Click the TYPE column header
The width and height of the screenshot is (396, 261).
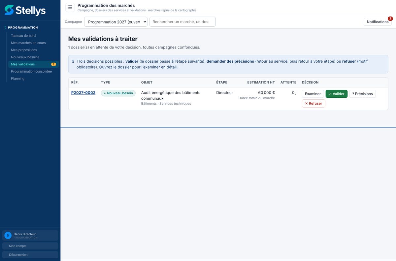point(106,82)
